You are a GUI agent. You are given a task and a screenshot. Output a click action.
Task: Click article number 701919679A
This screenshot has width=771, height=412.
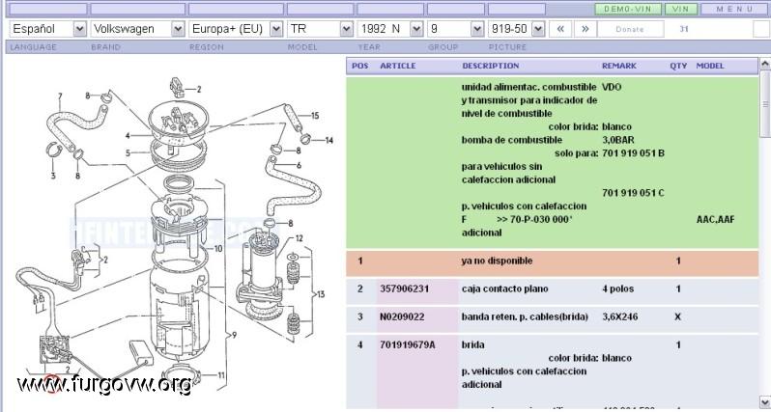(x=407, y=344)
